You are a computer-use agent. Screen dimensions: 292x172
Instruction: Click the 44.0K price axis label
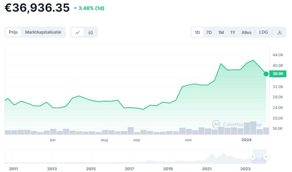[278, 55]
